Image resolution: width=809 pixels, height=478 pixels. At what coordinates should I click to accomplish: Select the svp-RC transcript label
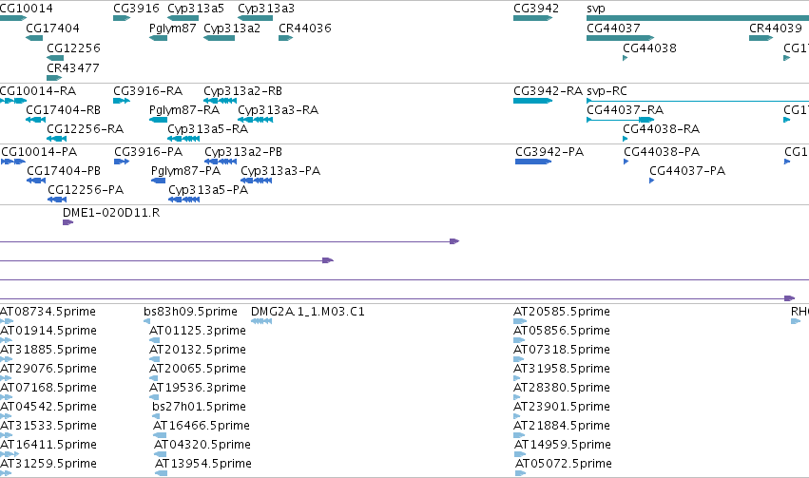click(607, 91)
